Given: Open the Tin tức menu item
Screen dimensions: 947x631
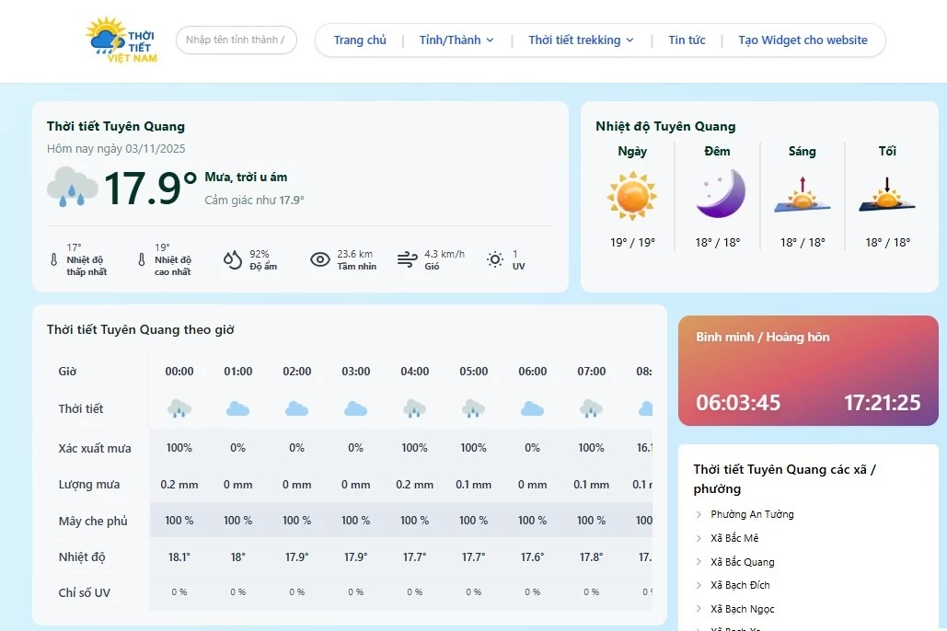Looking at the screenshot, I should tap(687, 40).
